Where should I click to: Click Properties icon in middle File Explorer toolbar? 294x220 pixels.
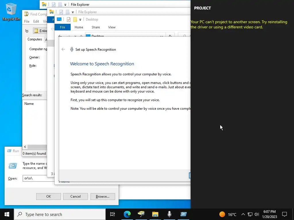pyautogui.click(x=61, y=12)
